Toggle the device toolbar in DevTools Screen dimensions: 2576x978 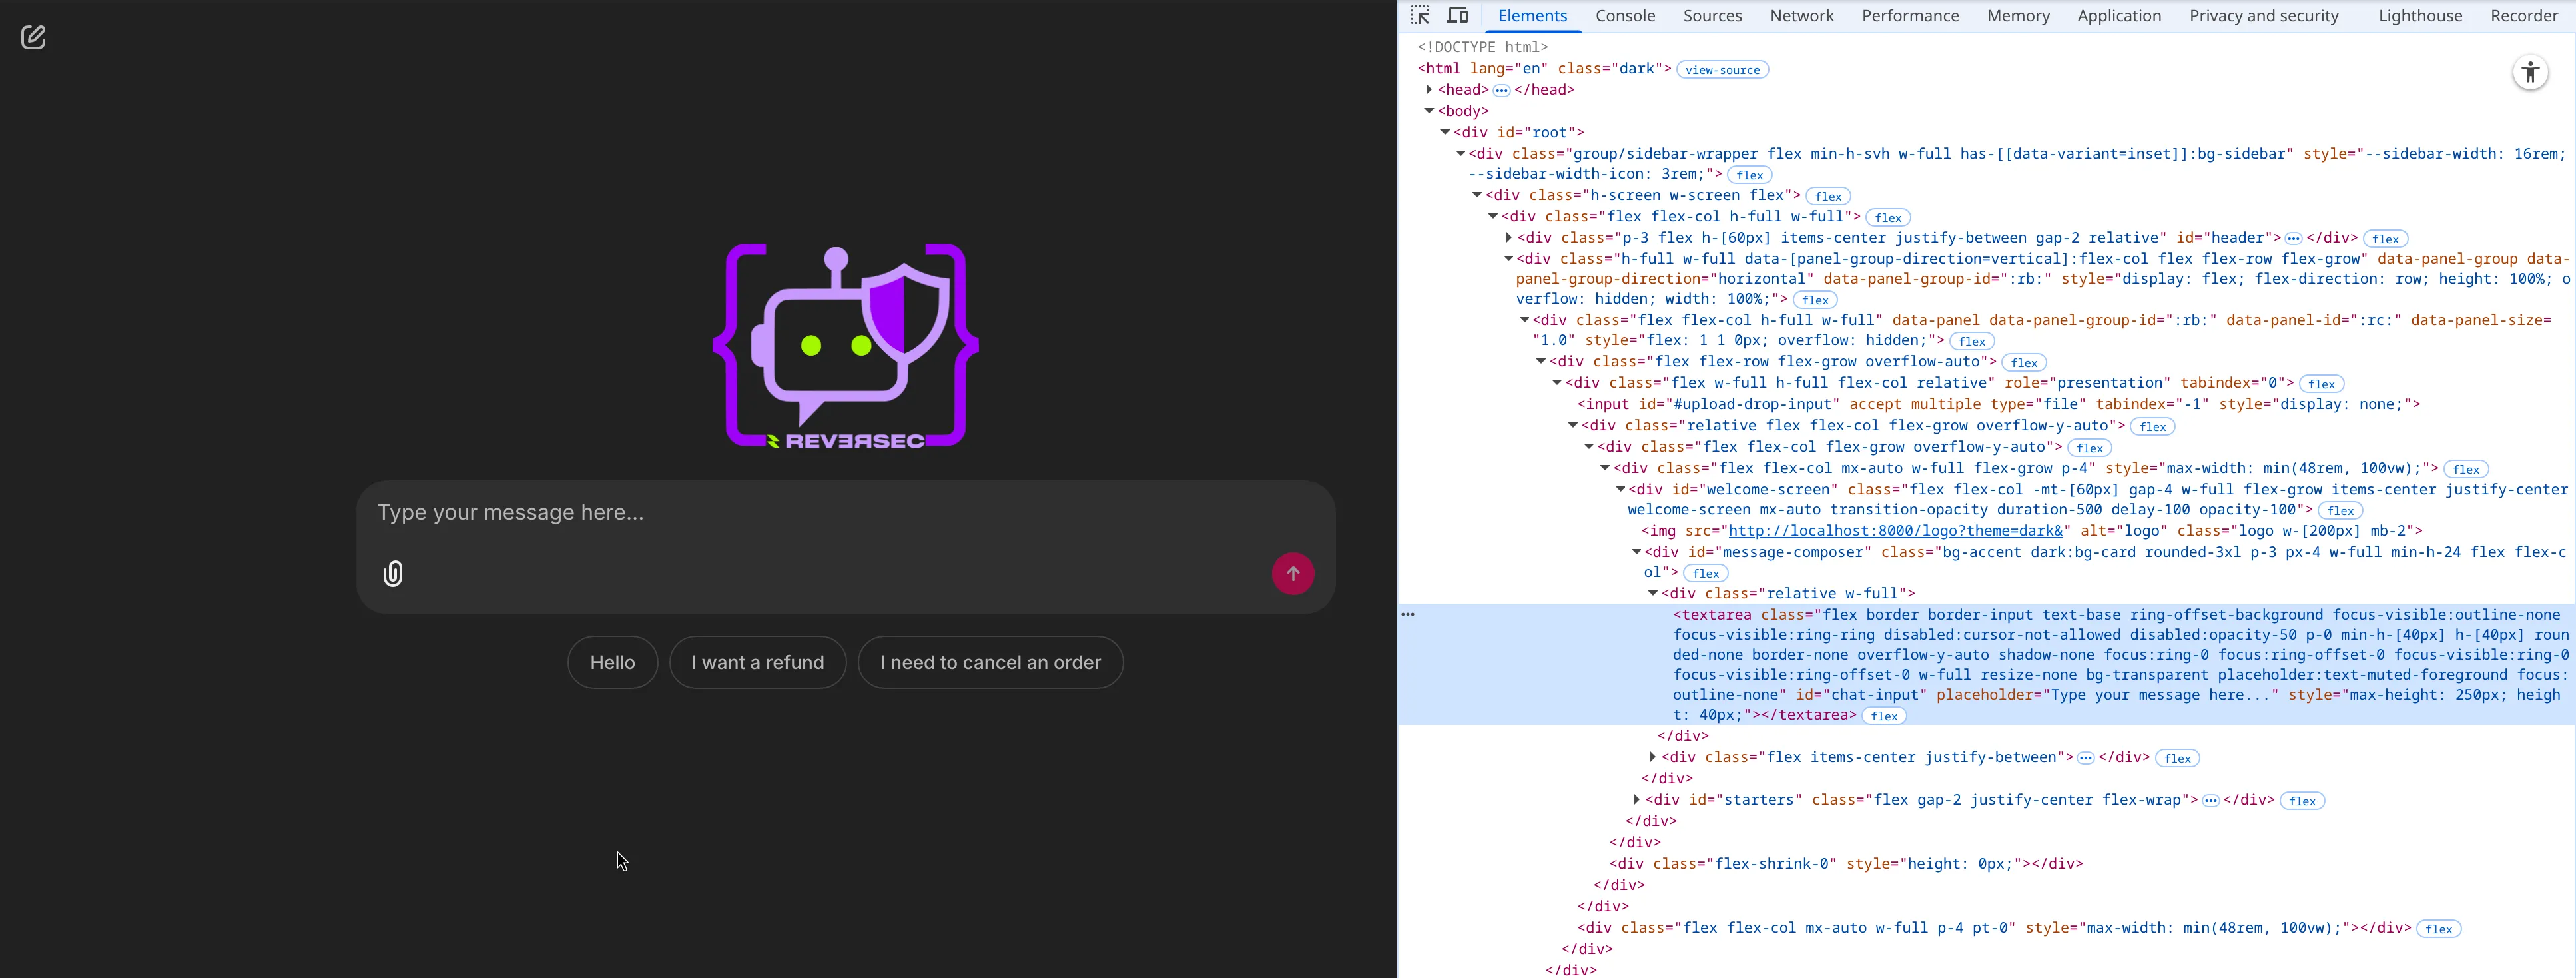tap(1457, 15)
